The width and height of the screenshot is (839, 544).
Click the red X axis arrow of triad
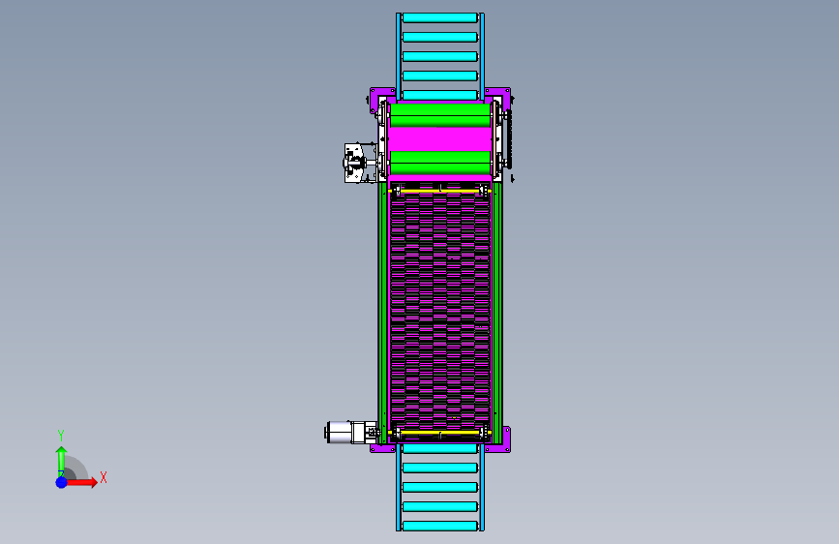click(80, 482)
